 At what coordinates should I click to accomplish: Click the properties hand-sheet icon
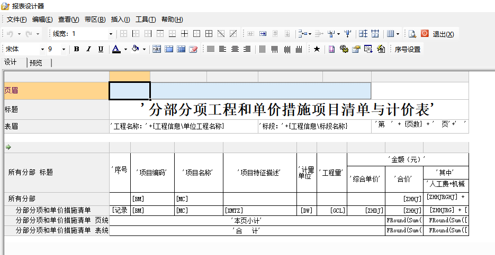(x=356, y=49)
